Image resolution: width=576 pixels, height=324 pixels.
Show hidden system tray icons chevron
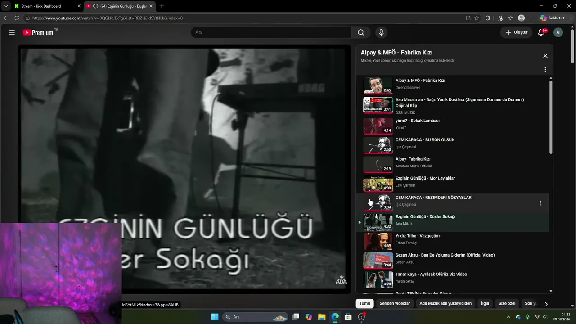click(508, 317)
